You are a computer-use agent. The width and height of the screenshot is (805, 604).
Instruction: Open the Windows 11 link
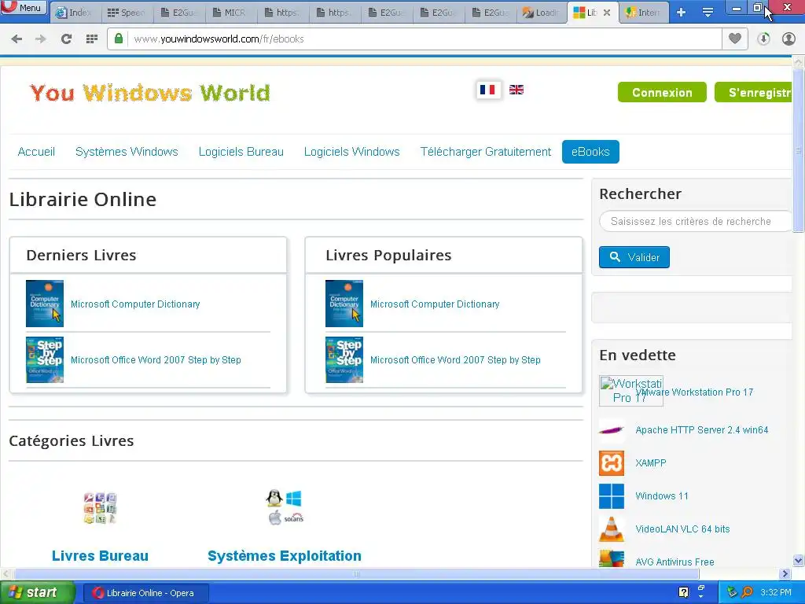661,496
